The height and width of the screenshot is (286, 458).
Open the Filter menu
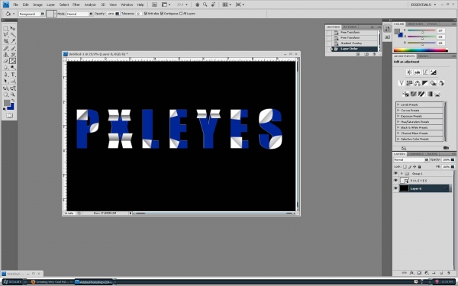76,5
